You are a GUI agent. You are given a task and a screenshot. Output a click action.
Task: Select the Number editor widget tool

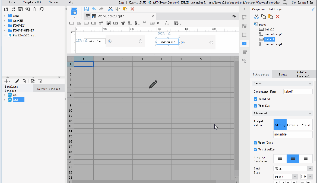[115, 23]
